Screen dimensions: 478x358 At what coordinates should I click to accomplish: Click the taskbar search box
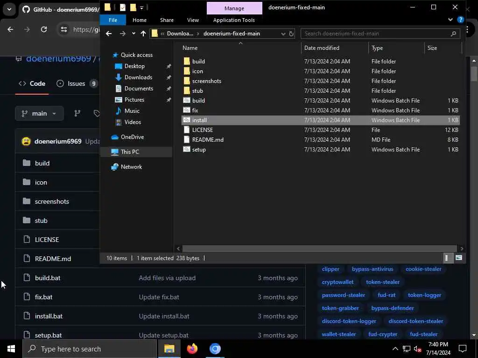click(90, 349)
